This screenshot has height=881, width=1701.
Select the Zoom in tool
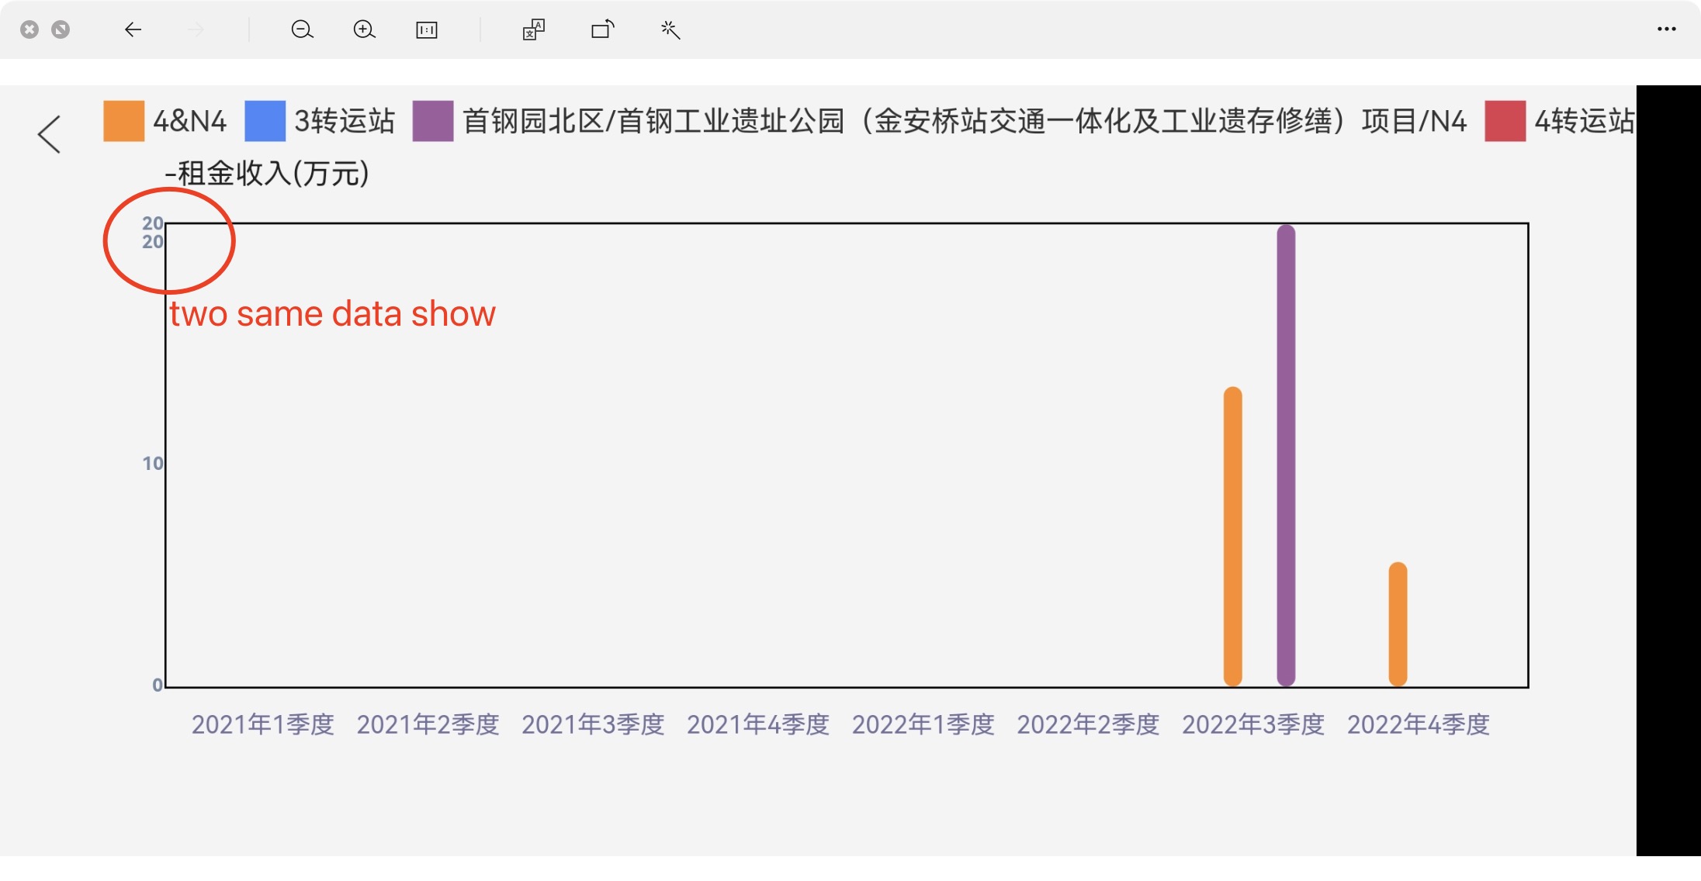[364, 29]
